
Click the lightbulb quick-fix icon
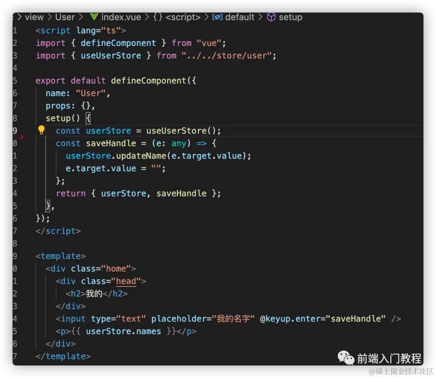click(41, 130)
